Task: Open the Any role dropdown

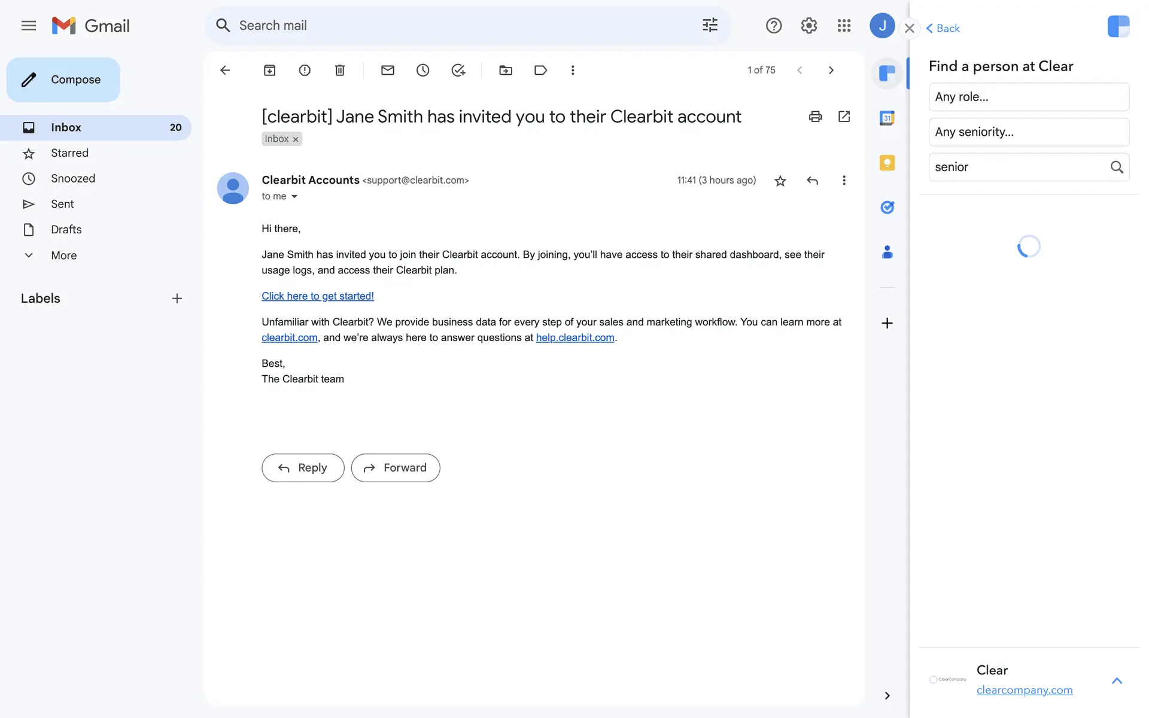Action: click(x=1028, y=97)
